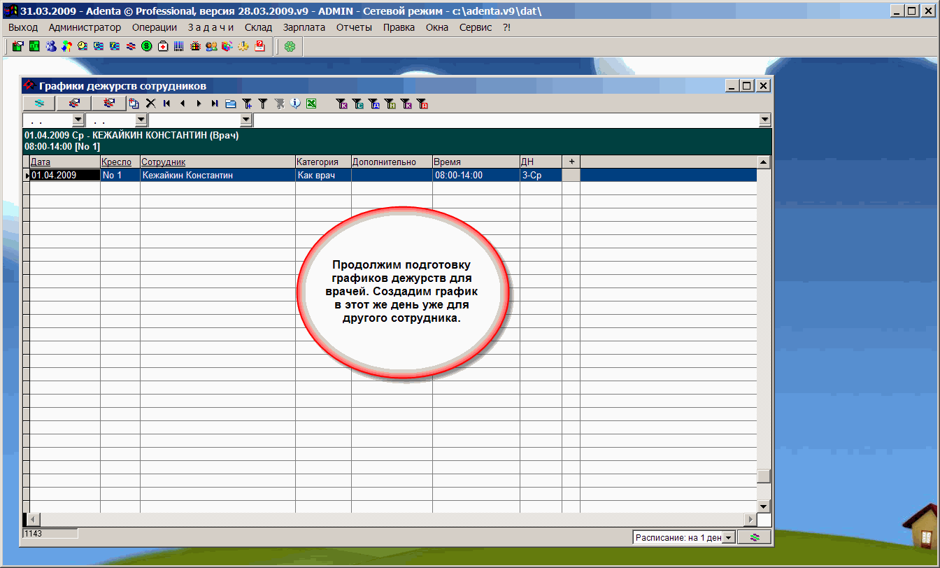Image resolution: width=940 pixels, height=568 pixels.
Task: Open the Зарплата menu
Action: (304, 27)
